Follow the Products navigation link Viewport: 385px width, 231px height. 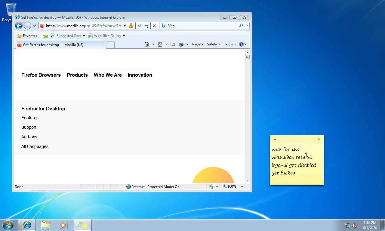coord(77,75)
